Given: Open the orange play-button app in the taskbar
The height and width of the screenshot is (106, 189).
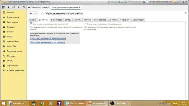Looking at the screenshot, I should 50,103.
